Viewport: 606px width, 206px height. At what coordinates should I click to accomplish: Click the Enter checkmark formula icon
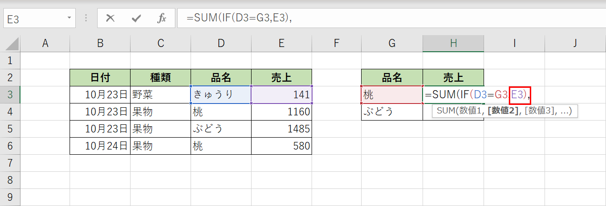pyautogui.click(x=136, y=19)
